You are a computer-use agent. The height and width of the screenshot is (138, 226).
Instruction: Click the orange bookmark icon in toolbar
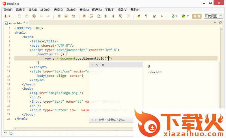[84, 16]
